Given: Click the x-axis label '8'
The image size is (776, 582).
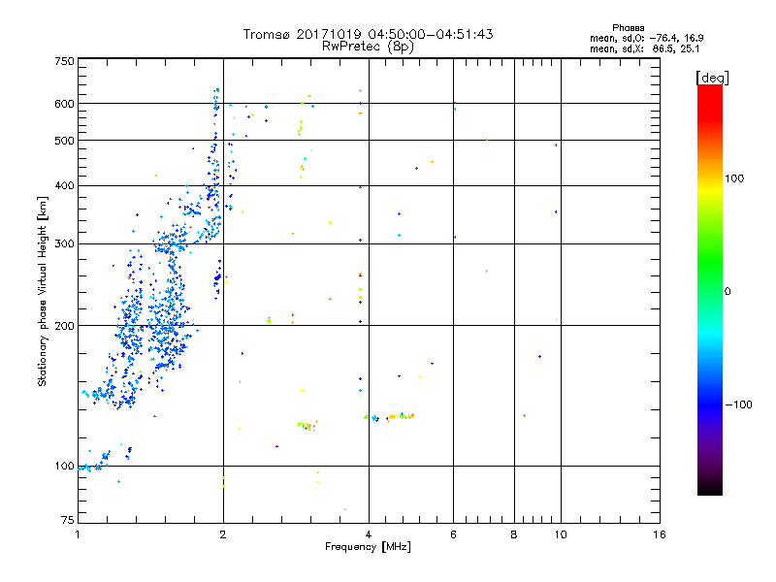Looking at the screenshot, I should [514, 534].
